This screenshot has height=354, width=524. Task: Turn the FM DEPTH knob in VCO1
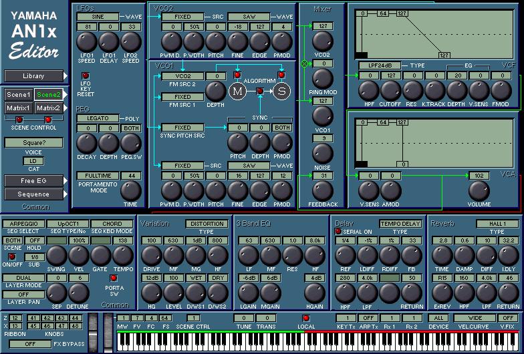coord(215,91)
